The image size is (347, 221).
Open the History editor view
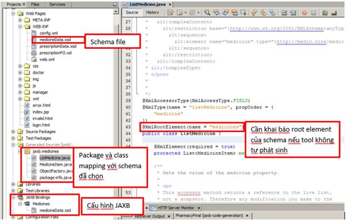(x=152, y=13)
